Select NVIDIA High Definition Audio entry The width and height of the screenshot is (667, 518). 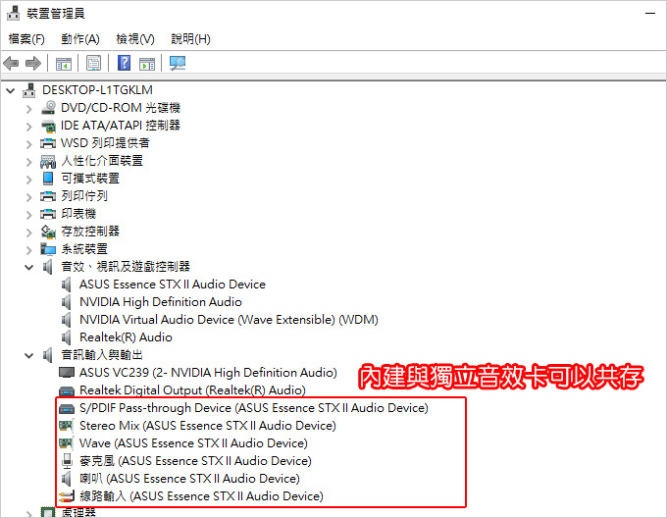click(161, 302)
